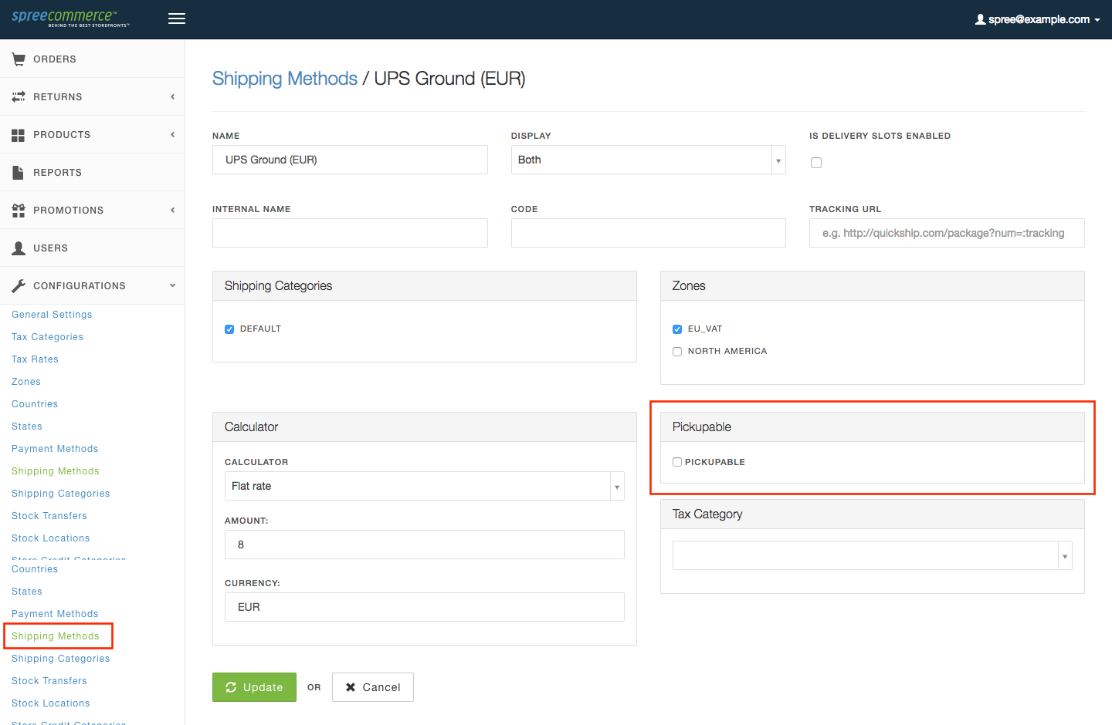Image resolution: width=1112 pixels, height=725 pixels.
Task: Click the Shipping Categories panel header
Action: (x=425, y=286)
